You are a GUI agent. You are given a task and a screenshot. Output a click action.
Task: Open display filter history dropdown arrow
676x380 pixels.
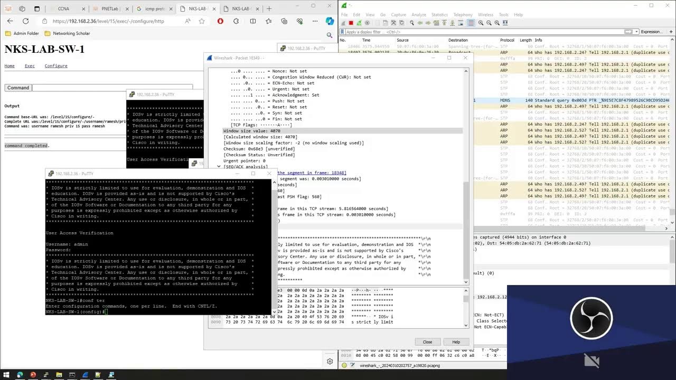636,32
